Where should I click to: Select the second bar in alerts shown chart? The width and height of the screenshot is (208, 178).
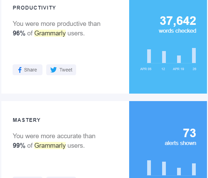point(164,168)
